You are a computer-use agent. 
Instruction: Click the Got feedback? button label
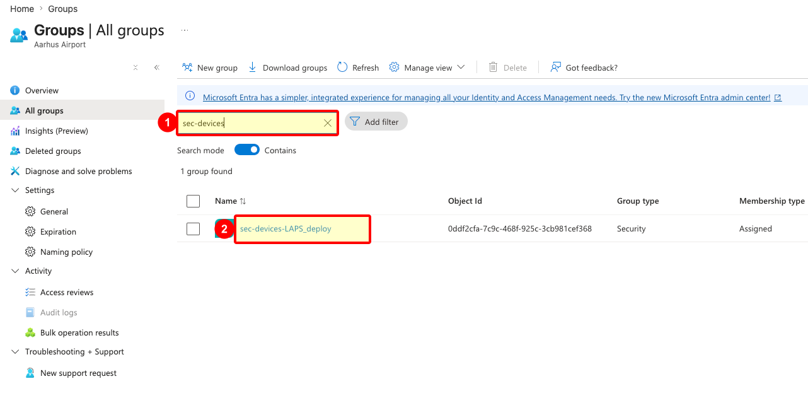click(592, 67)
